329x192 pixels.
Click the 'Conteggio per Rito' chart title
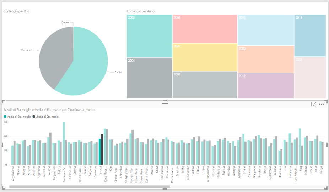click(x=16, y=11)
